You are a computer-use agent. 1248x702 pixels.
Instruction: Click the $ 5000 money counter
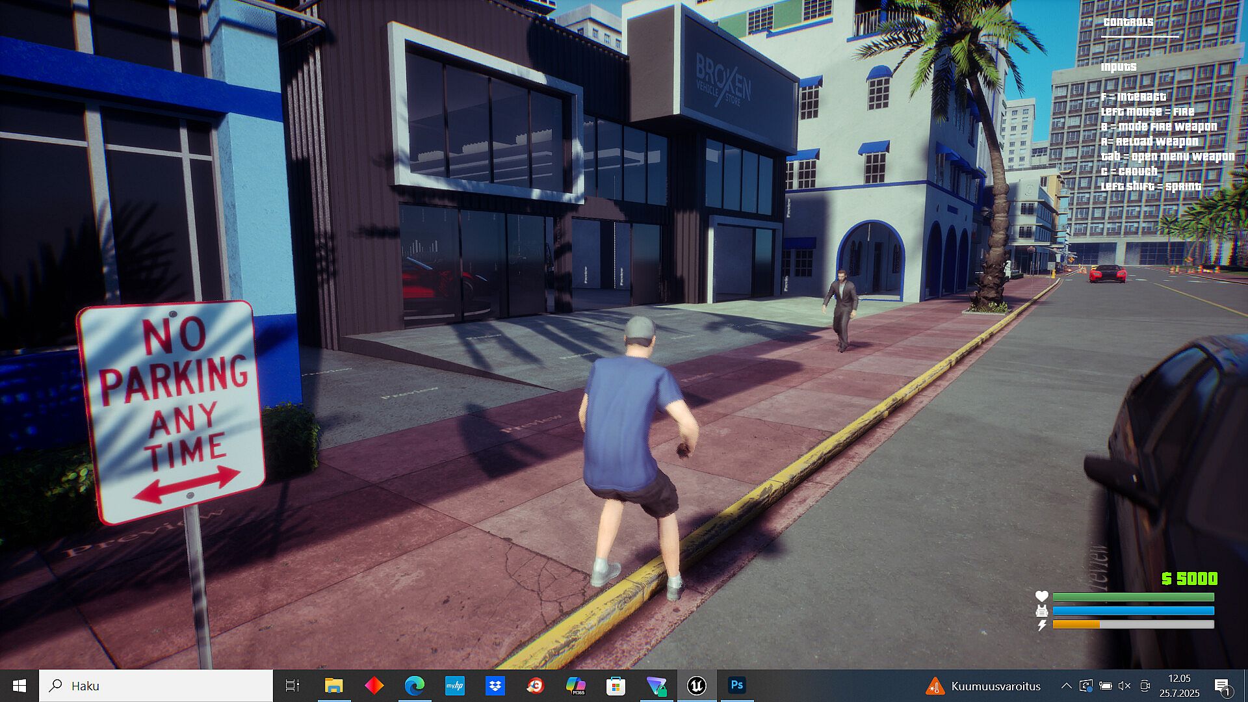1189,578
